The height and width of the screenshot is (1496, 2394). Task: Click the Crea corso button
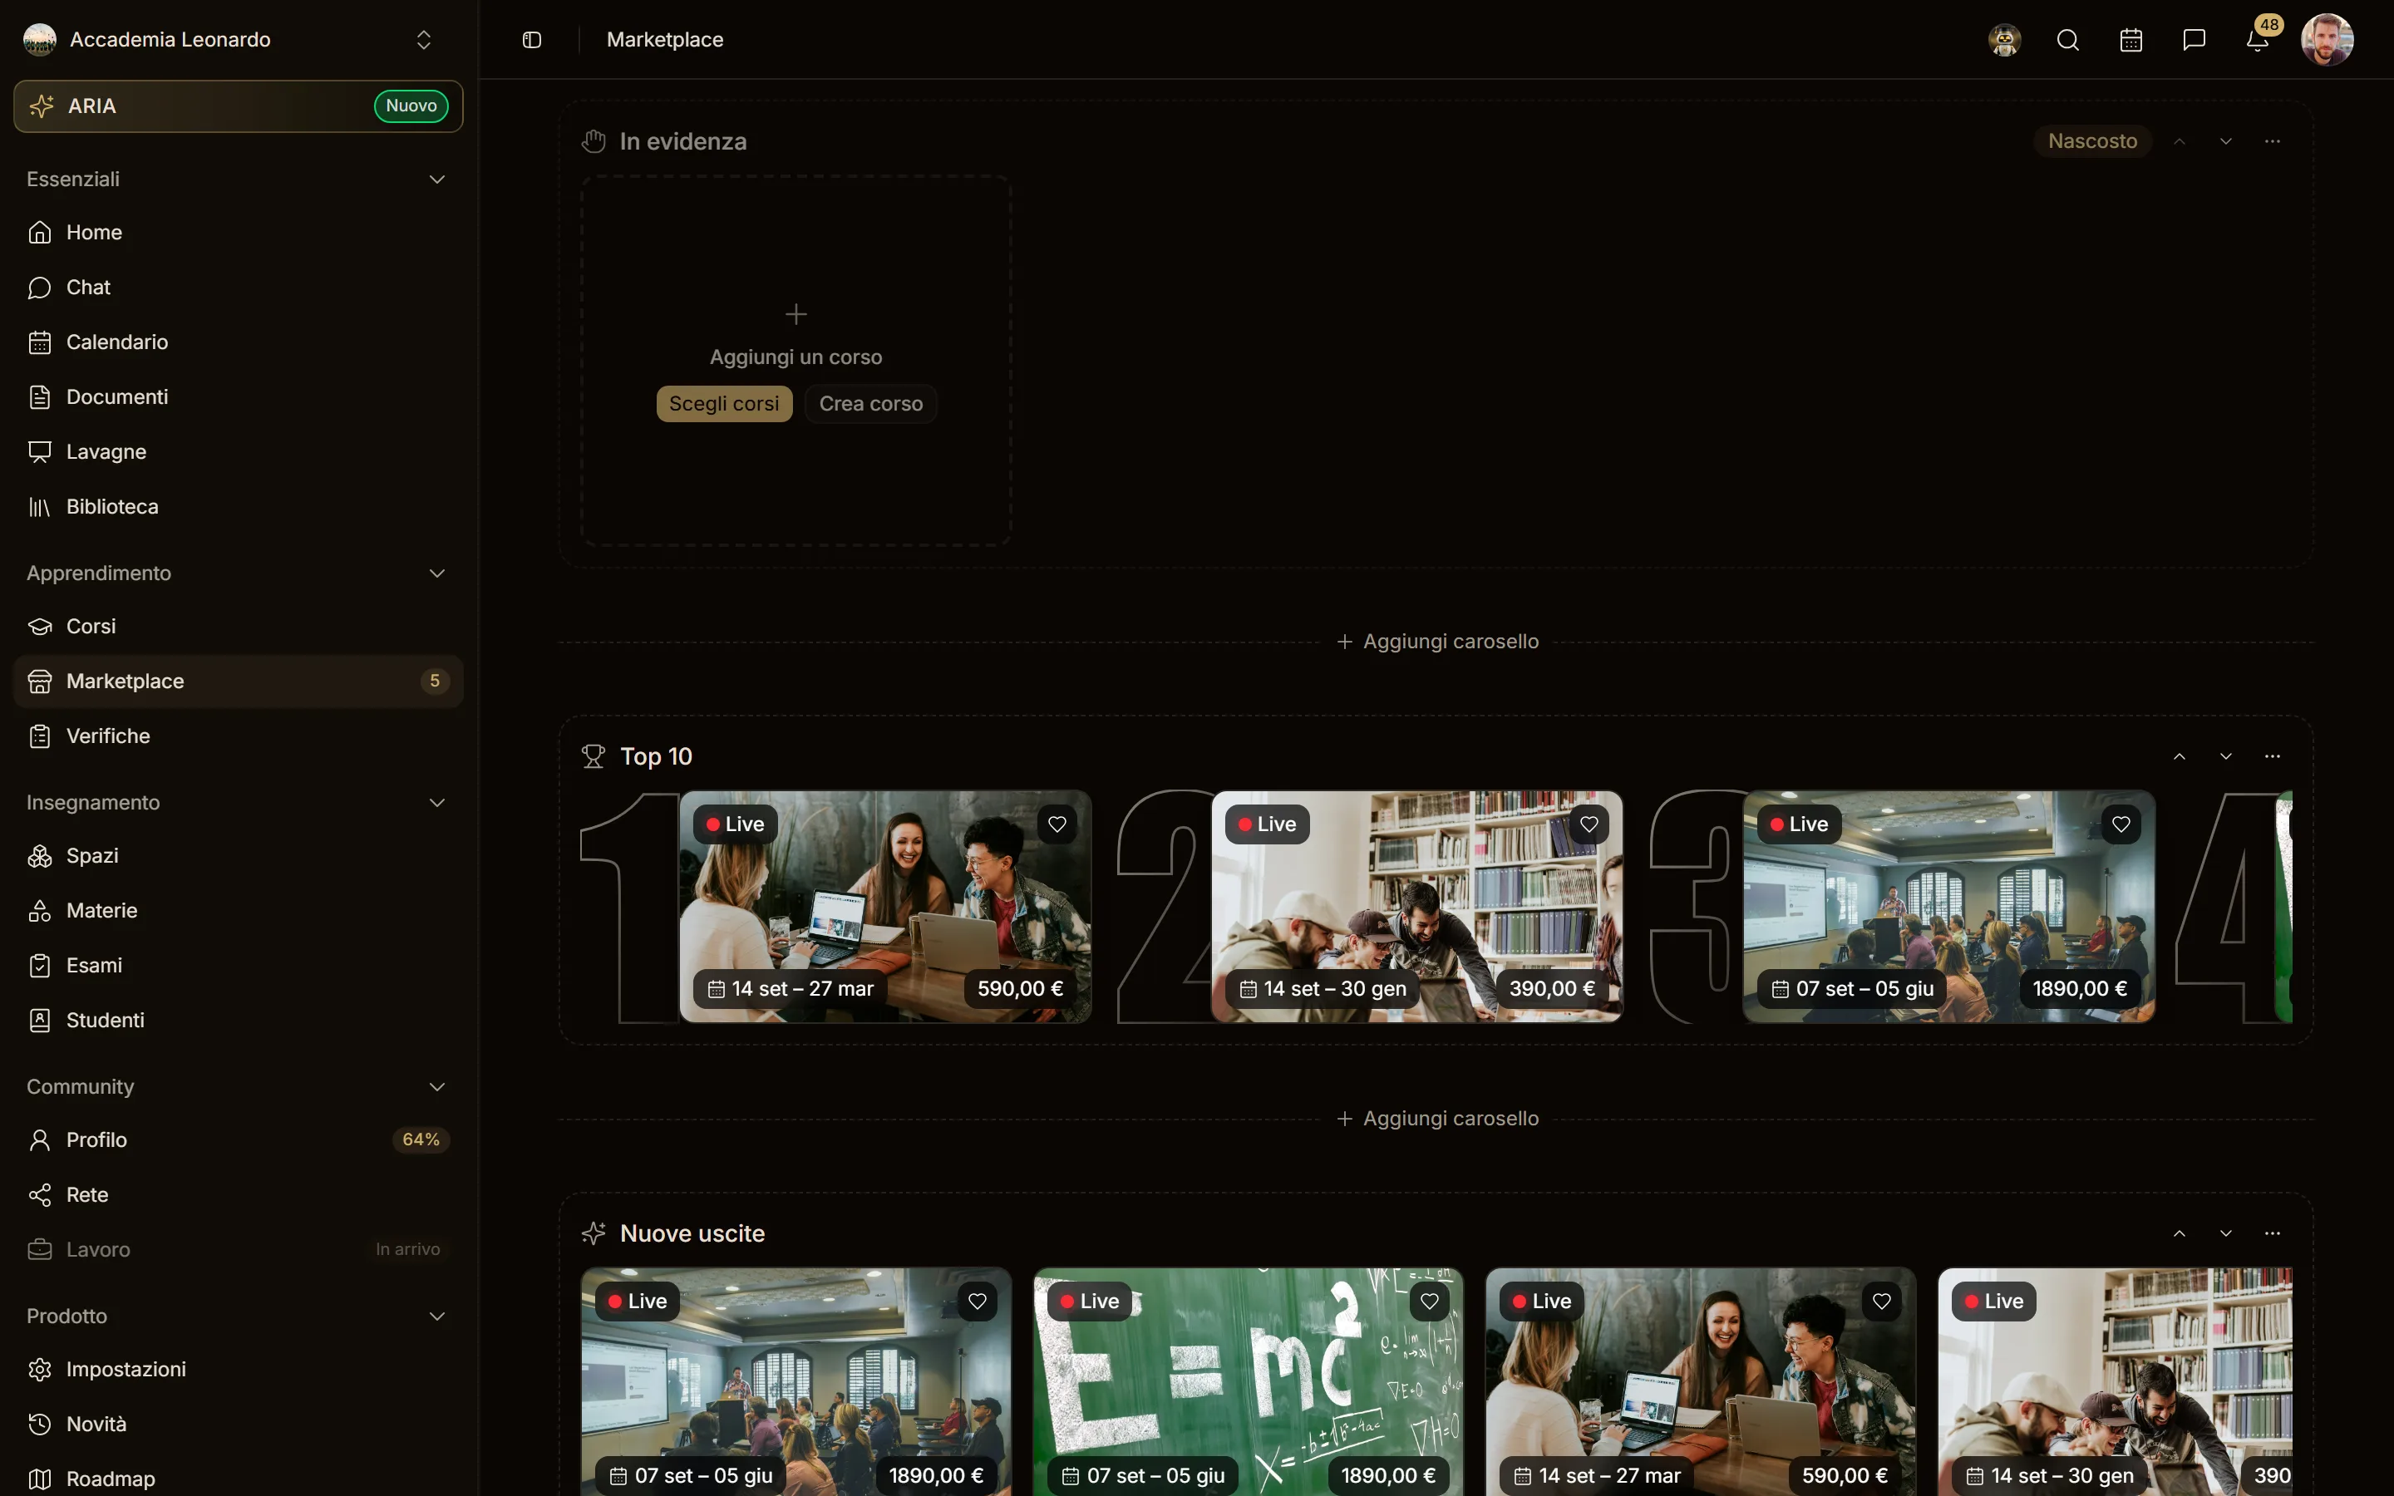[x=870, y=404]
